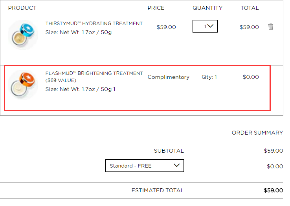
Task: Click the QUANTITY column header
Action: (207, 8)
